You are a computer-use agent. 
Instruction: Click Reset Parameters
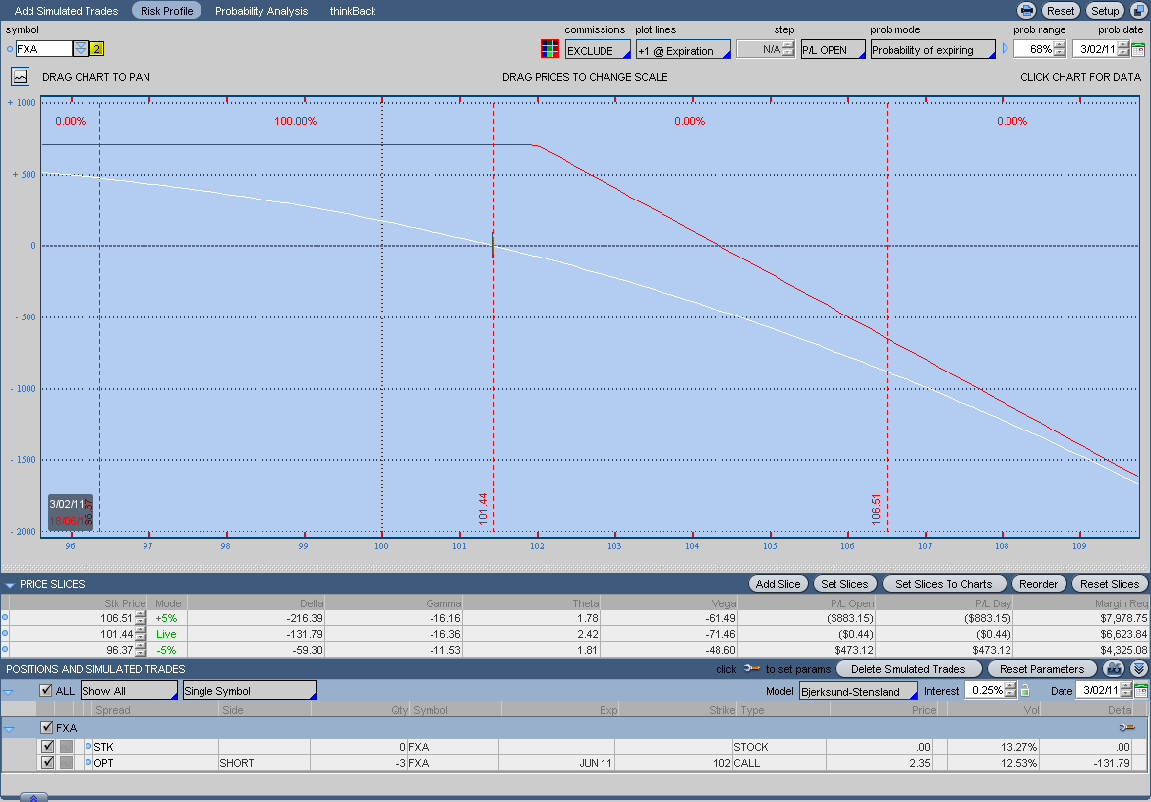[x=1042, y=669]
